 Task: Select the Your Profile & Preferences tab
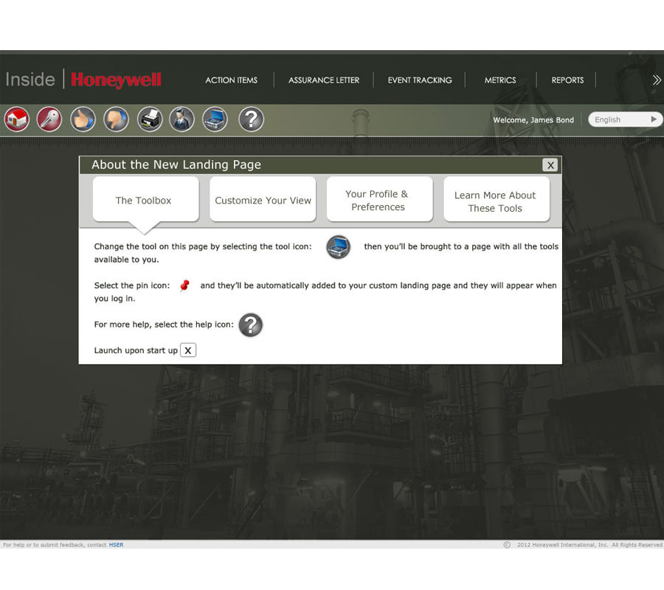coord(378,200)
